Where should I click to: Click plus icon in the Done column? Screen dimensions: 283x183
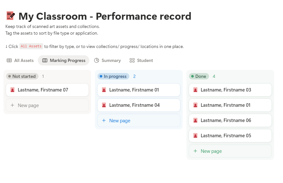pyautogui.click(x=195, y=151)
